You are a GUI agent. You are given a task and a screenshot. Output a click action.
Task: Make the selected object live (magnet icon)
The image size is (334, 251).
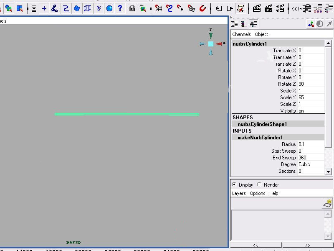[202, 8]
